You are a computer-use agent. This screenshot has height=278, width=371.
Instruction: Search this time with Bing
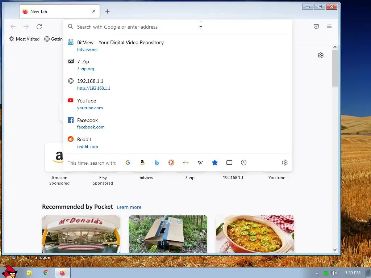pyautogui.click(x=157, y=163)
